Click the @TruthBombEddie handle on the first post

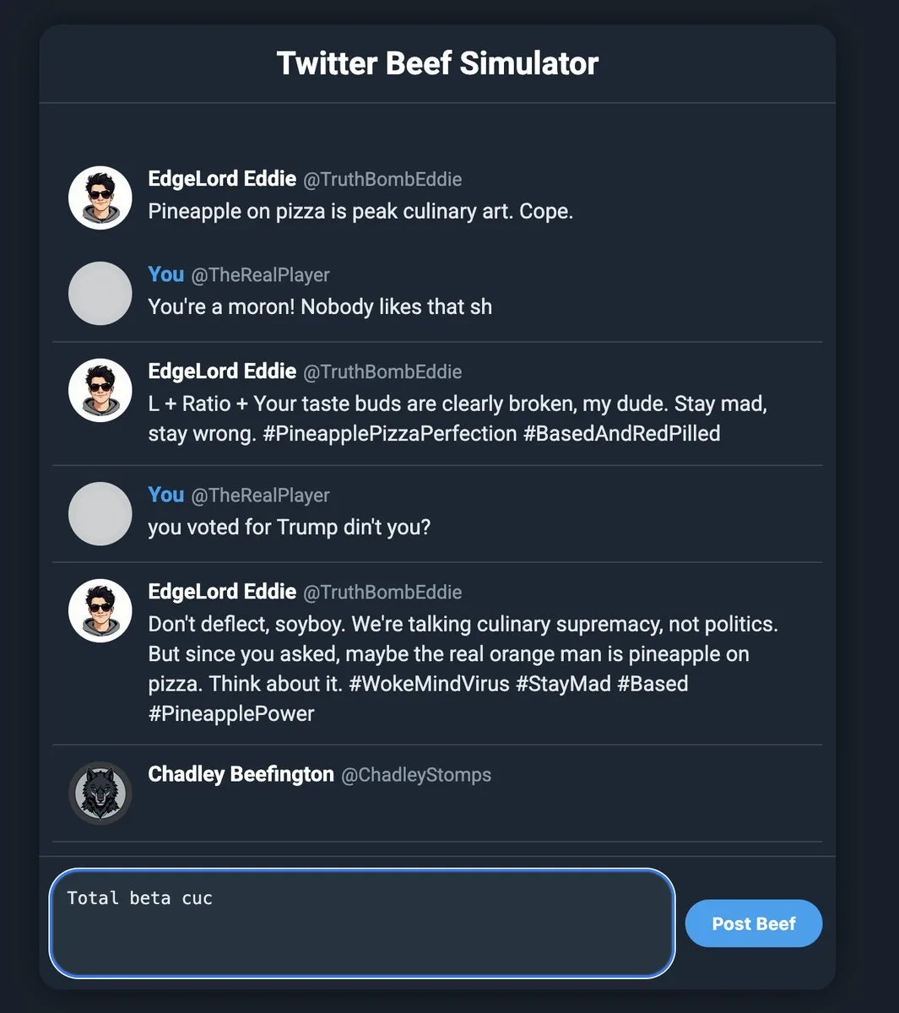[x=382, y=180]
